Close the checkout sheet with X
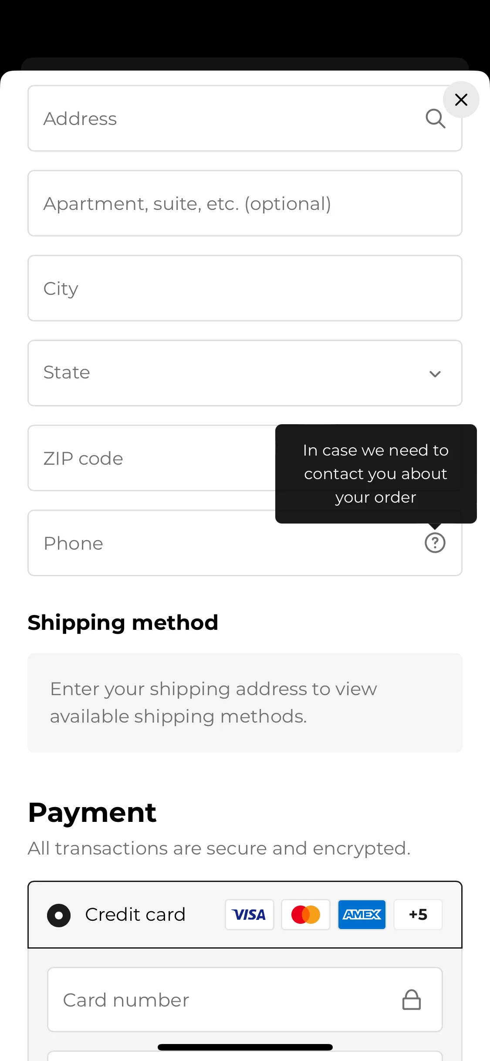Viewport: 490px width, 1061px height. [461, 100]
